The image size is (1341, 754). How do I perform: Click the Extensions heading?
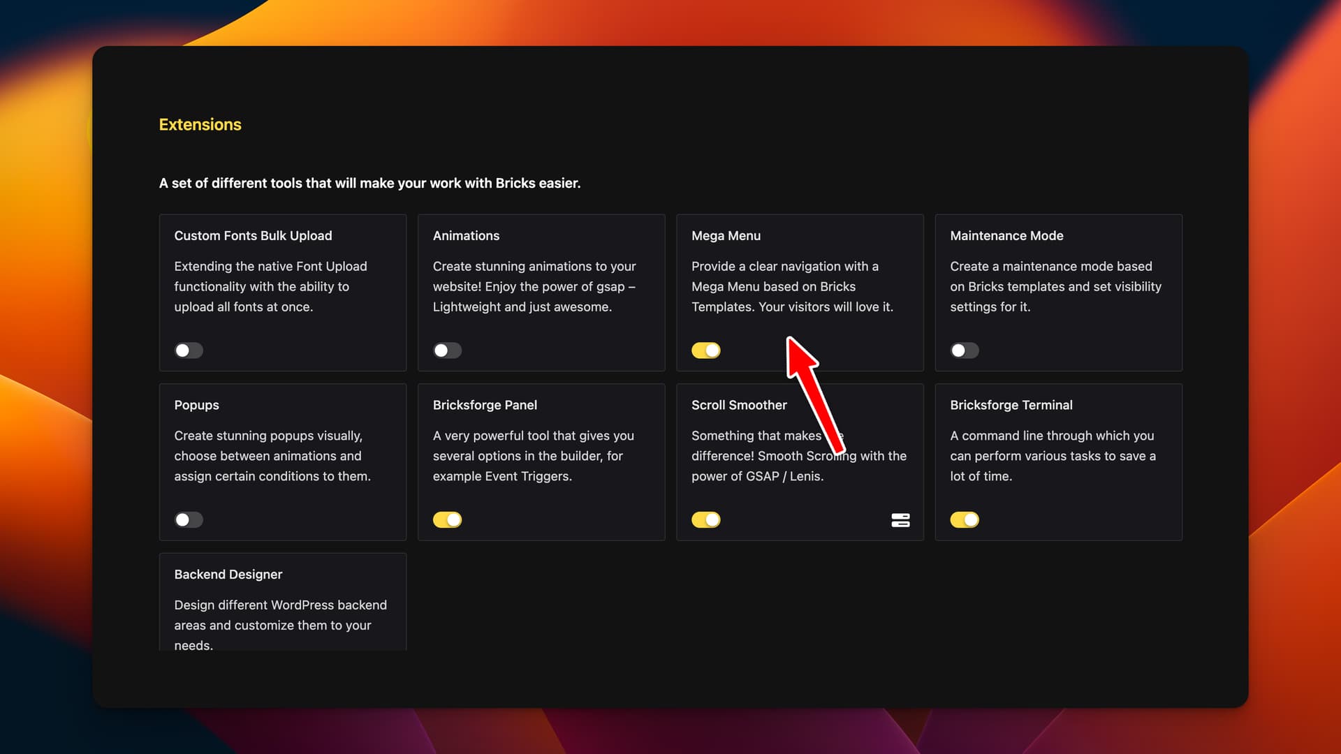[x=200, y=124]
